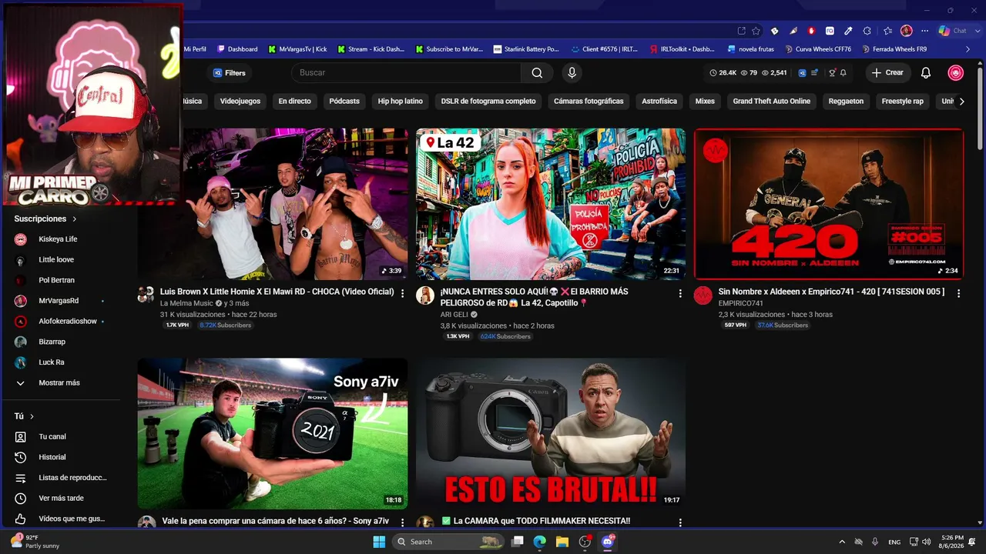986x554 pixels.
Task: Select the Reggaeton category chip
Action: pos(846,101)
